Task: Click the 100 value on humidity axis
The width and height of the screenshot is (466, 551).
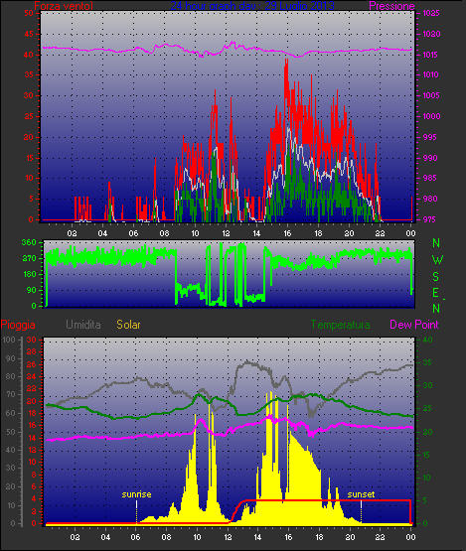Action: (x=9, y=340)
